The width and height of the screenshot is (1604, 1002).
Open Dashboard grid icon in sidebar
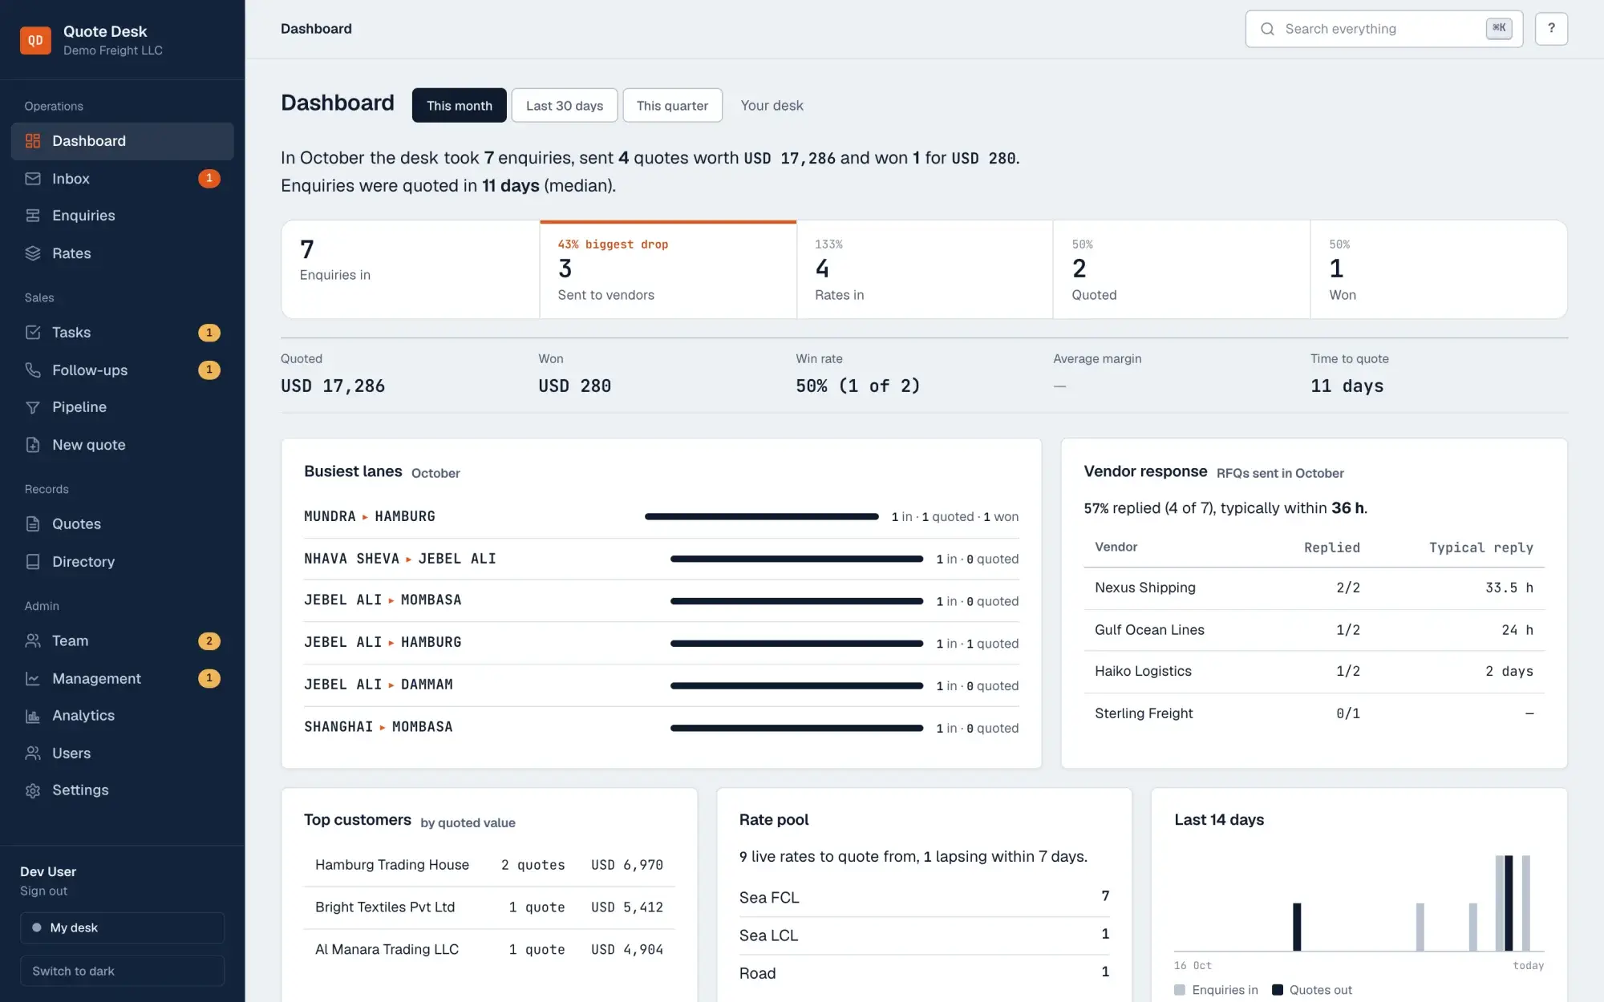[x=33, y=141]
